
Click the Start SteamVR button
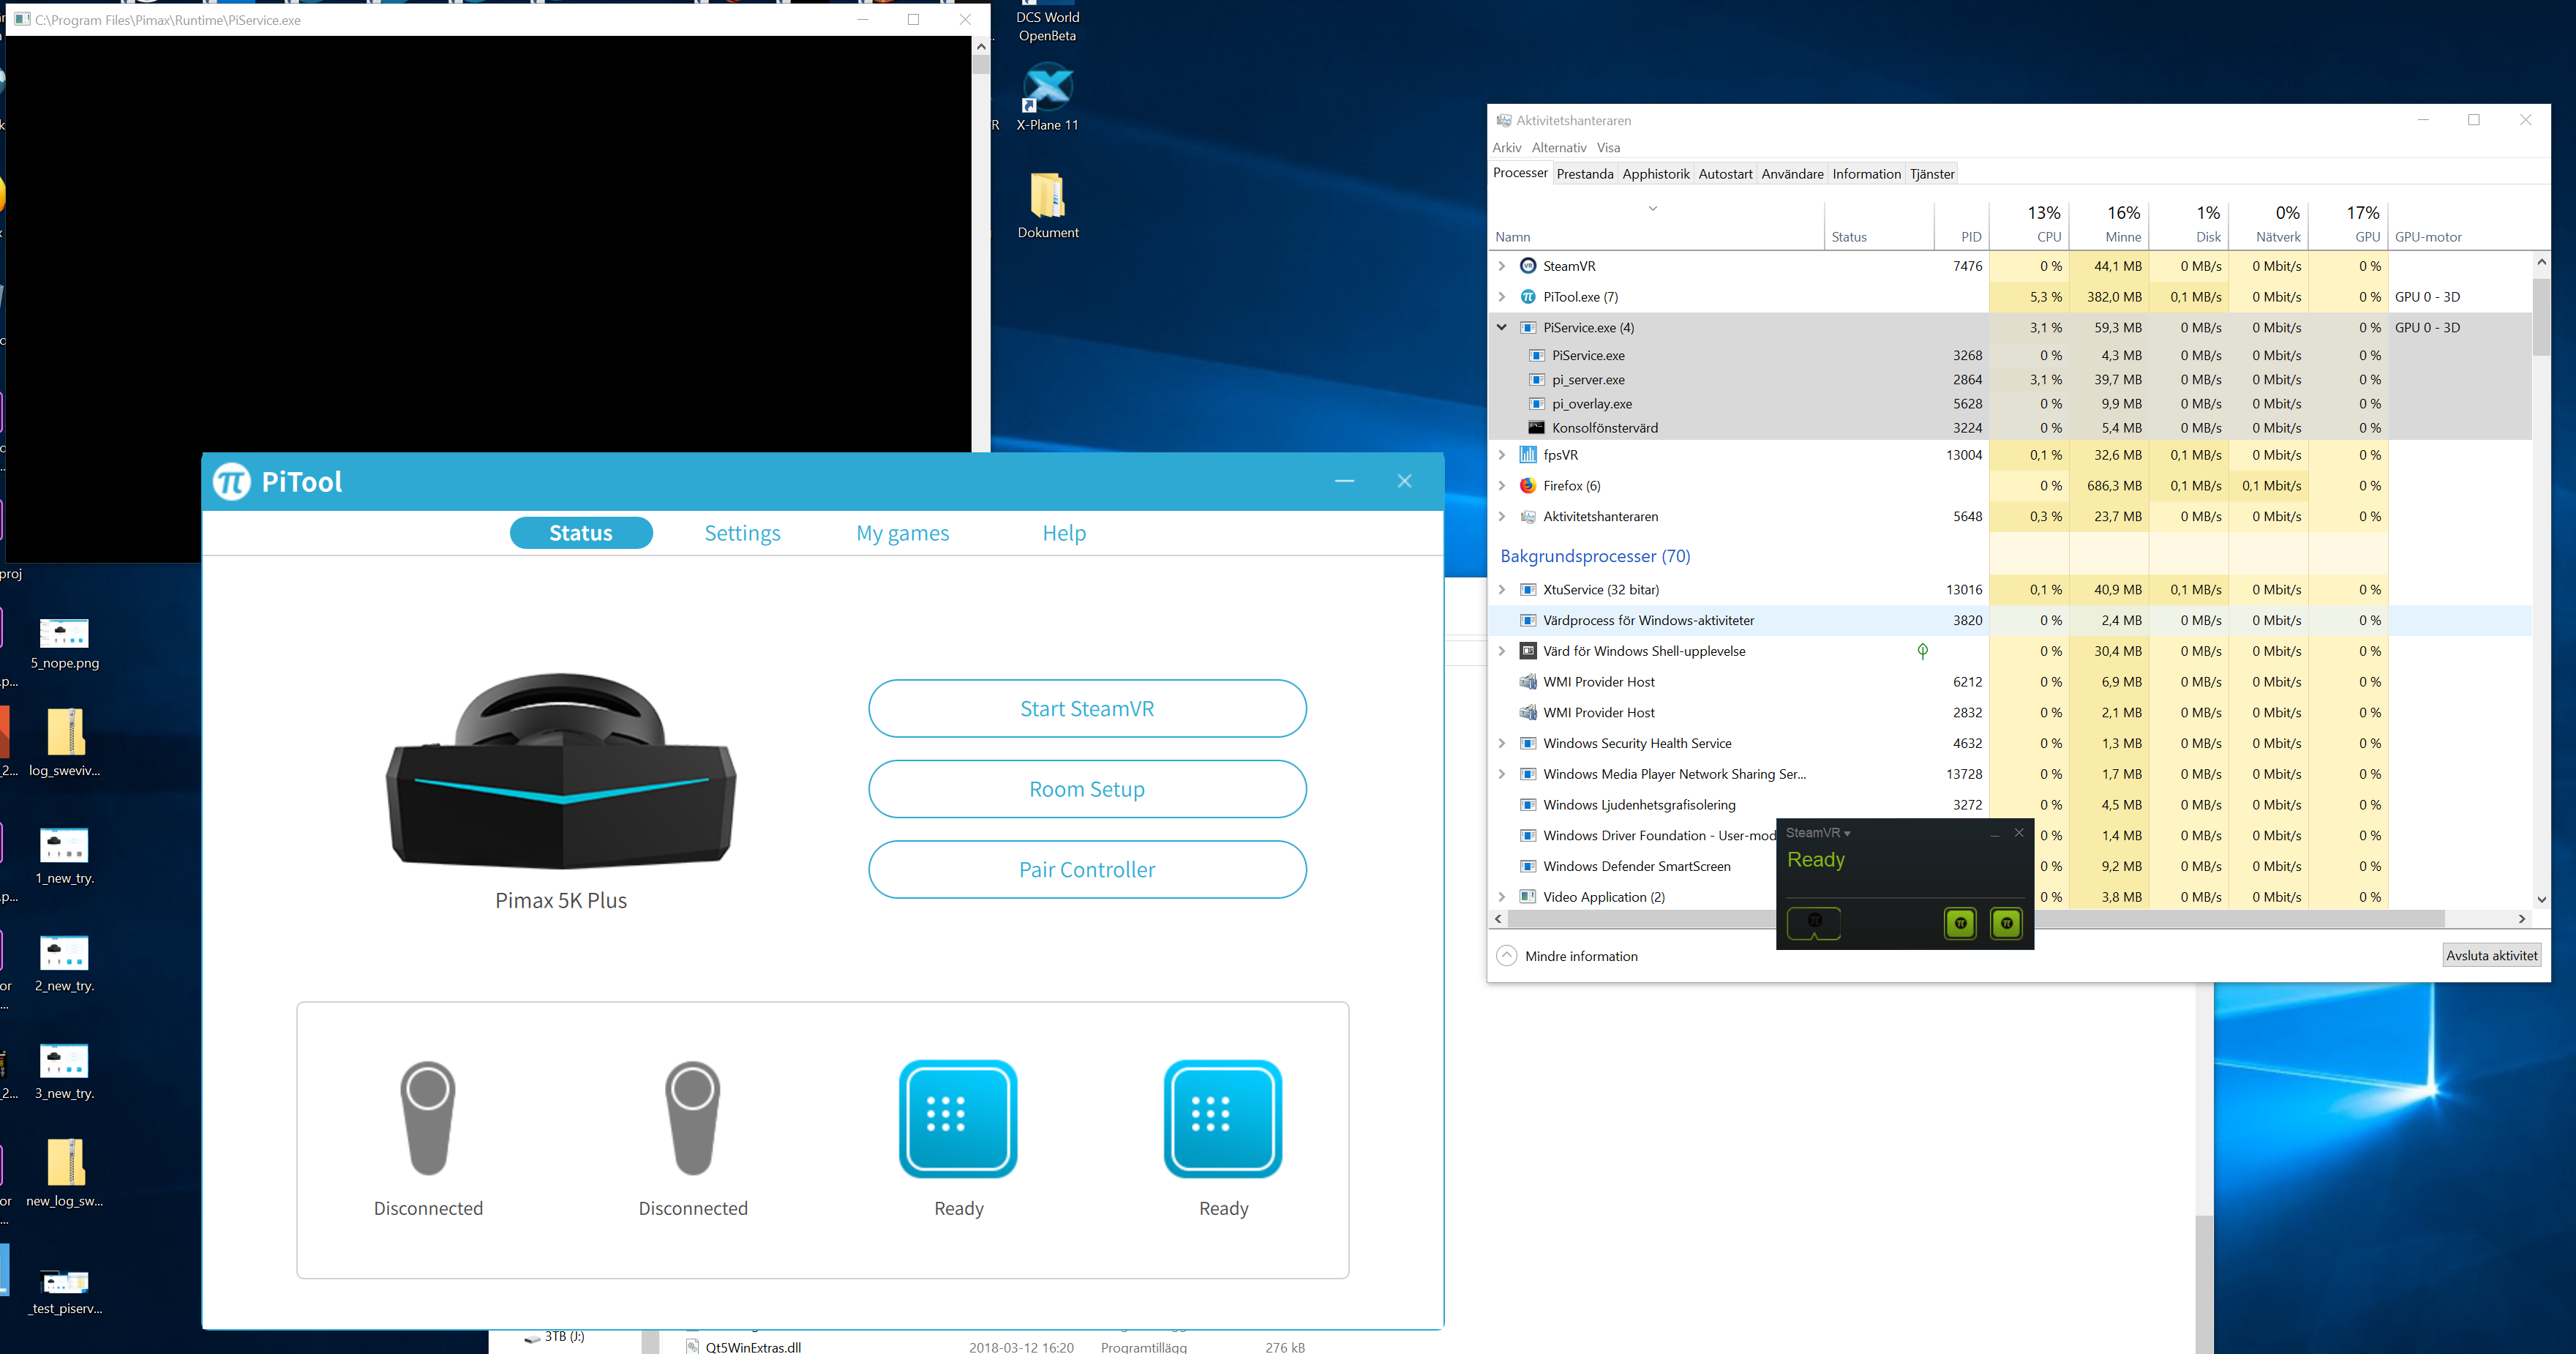pyautogui.click(x=1087, y=708)
